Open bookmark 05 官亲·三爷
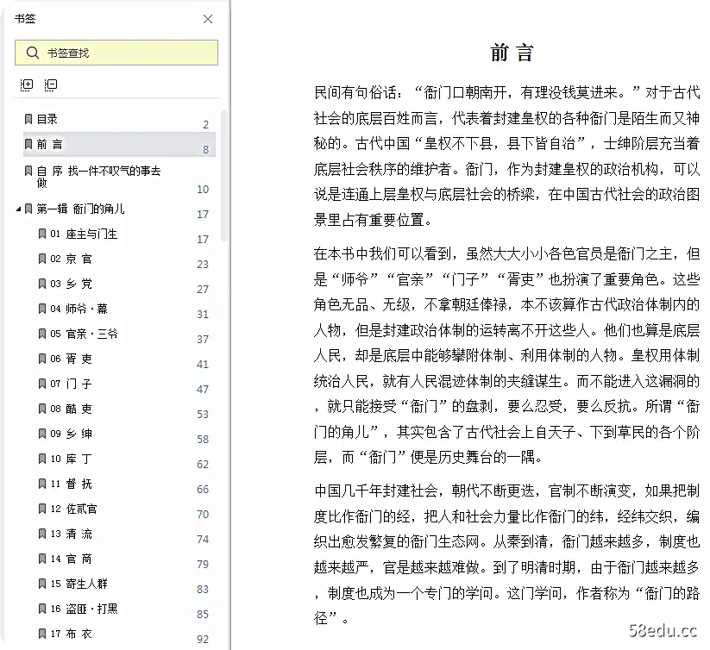The image size is (710, 650). click(x=84, y=334)
